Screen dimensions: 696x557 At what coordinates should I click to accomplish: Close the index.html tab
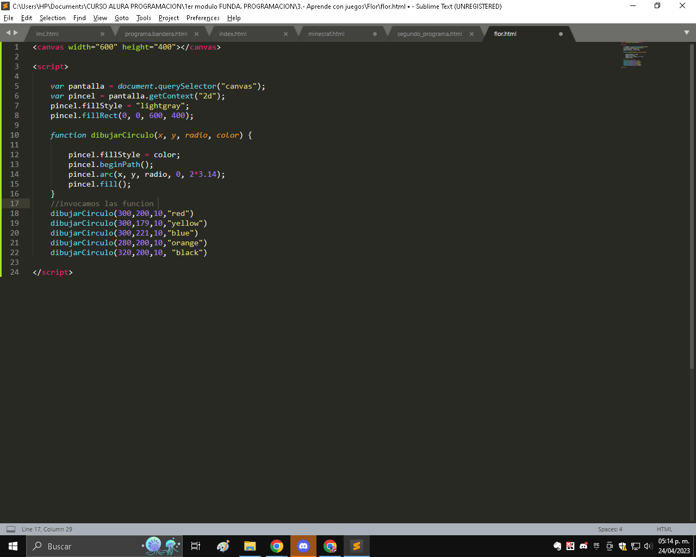tap(285, 34)
